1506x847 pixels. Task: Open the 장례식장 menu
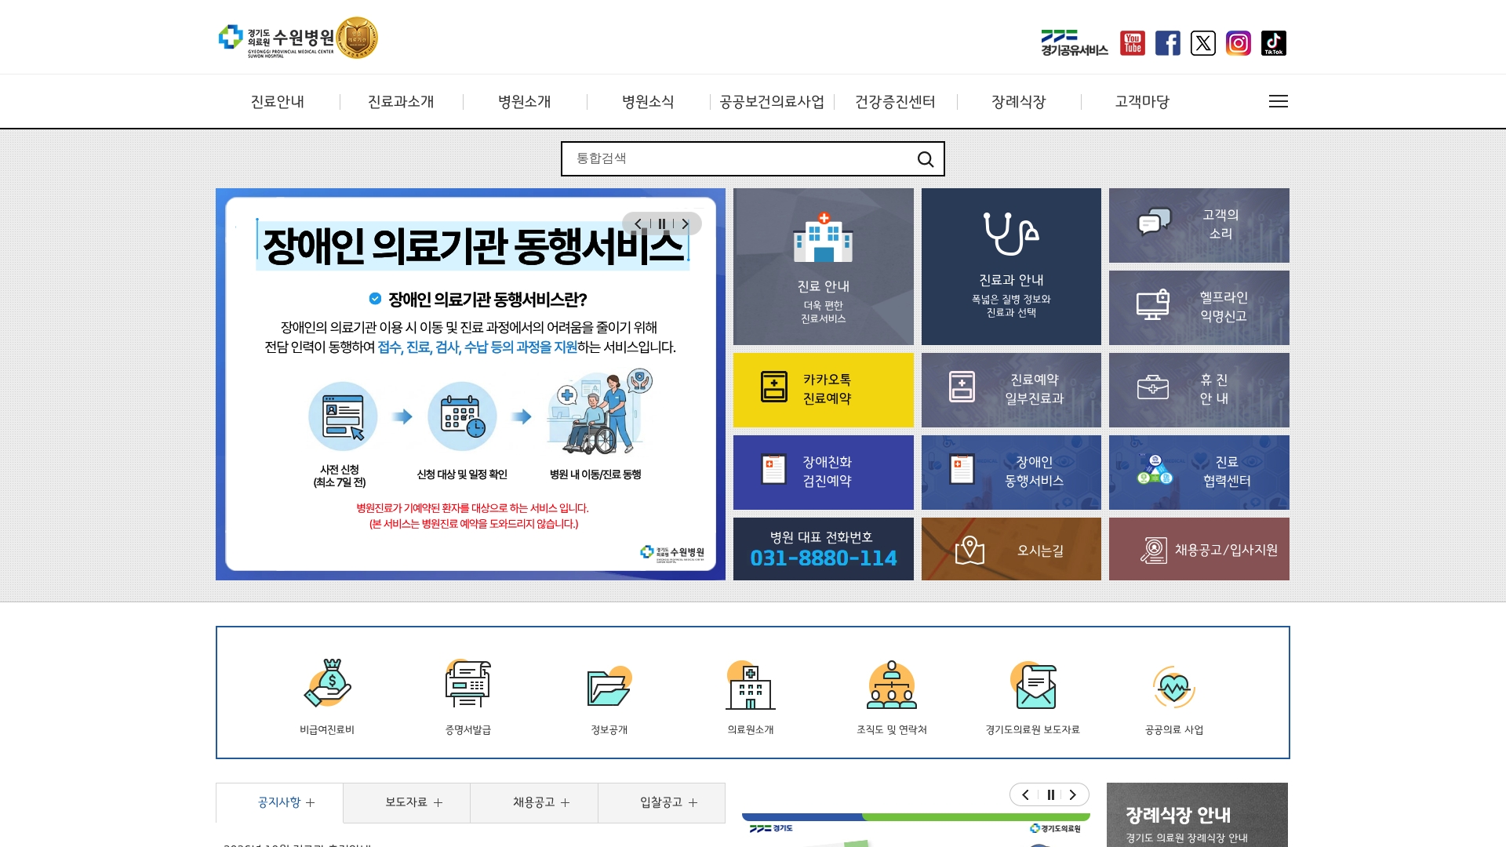(x=1019, y=102)
